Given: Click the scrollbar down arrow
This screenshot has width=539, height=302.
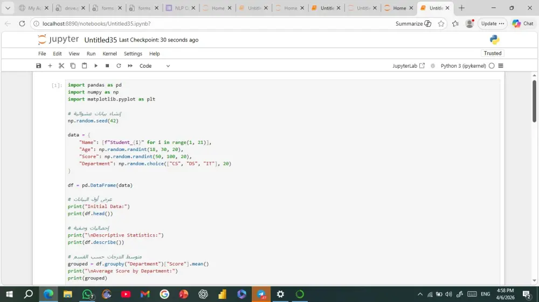Looking at the screenshot, I should point(534,281).
